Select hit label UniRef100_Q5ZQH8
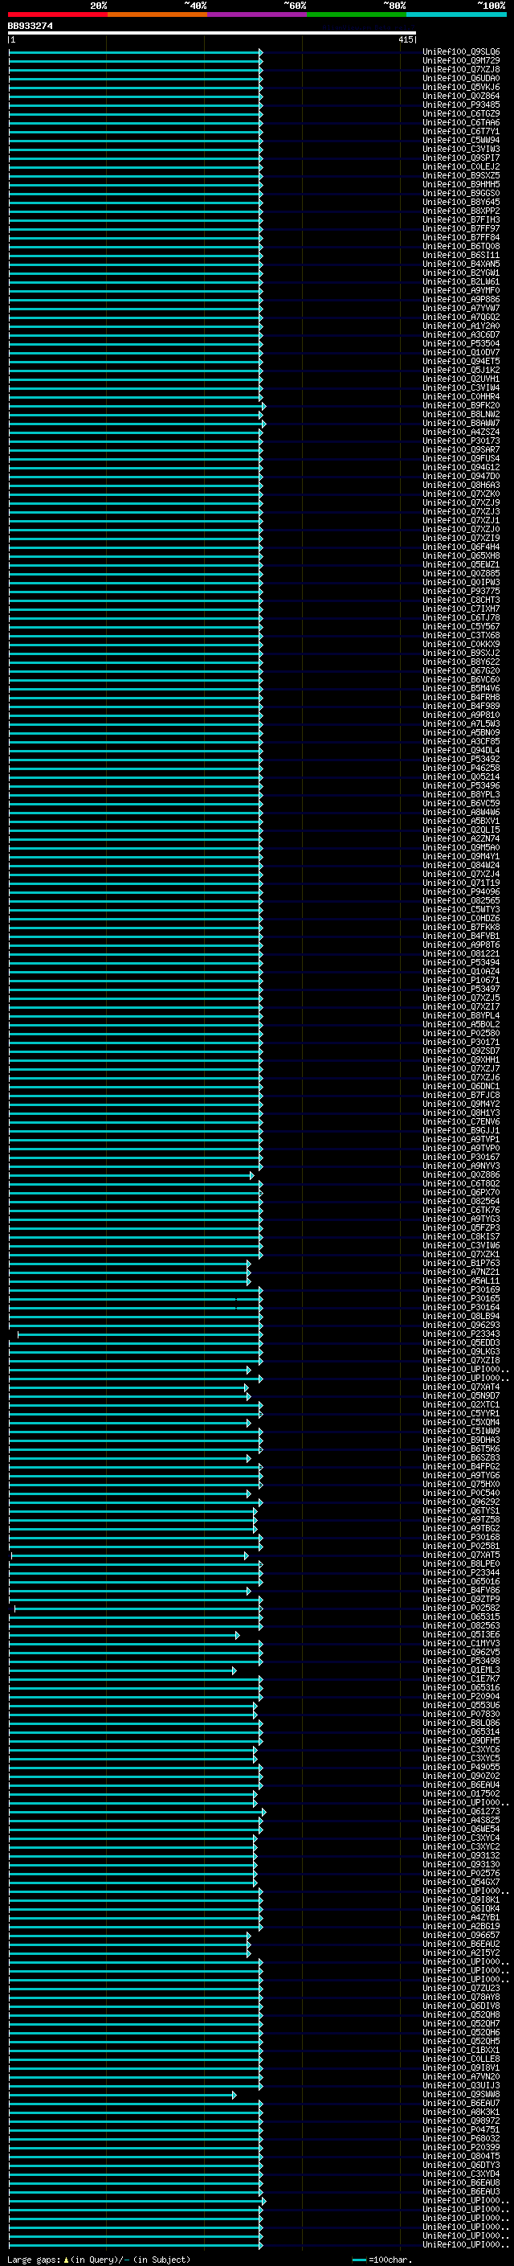The height and width of the screenshot is (2266, 514). tap(461, 2015)
